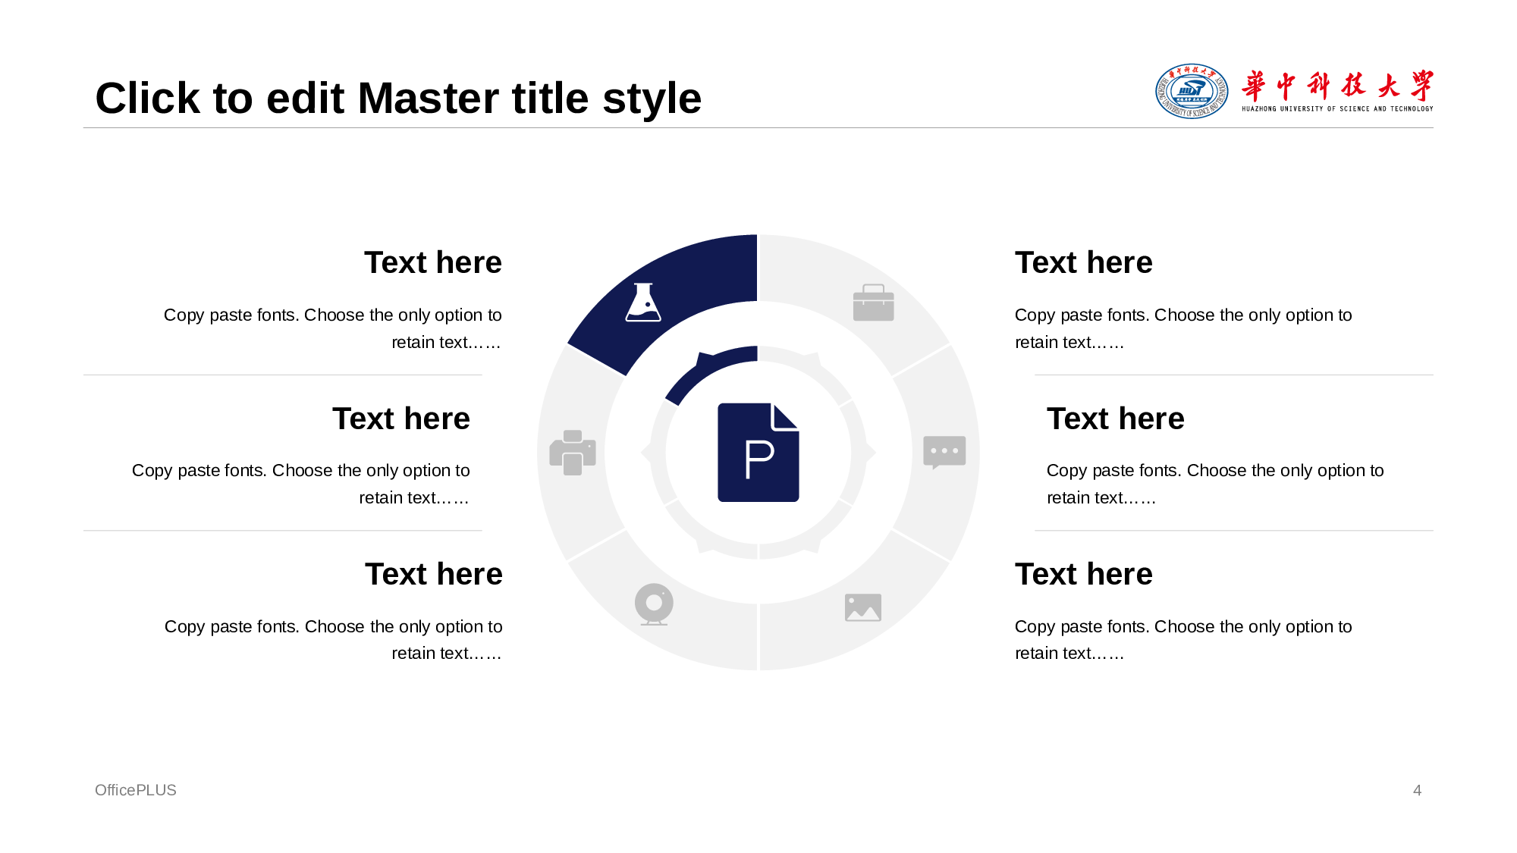Screen dimensions: 1517x853
Task: Select the middle-left 'Text here' heading
Action: point(400,419)
